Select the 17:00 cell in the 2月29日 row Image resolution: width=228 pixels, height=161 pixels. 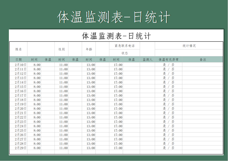coord(116,148)
